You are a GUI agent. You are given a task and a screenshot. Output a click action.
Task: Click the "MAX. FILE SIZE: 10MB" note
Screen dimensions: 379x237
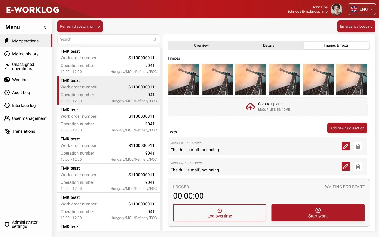274,110
